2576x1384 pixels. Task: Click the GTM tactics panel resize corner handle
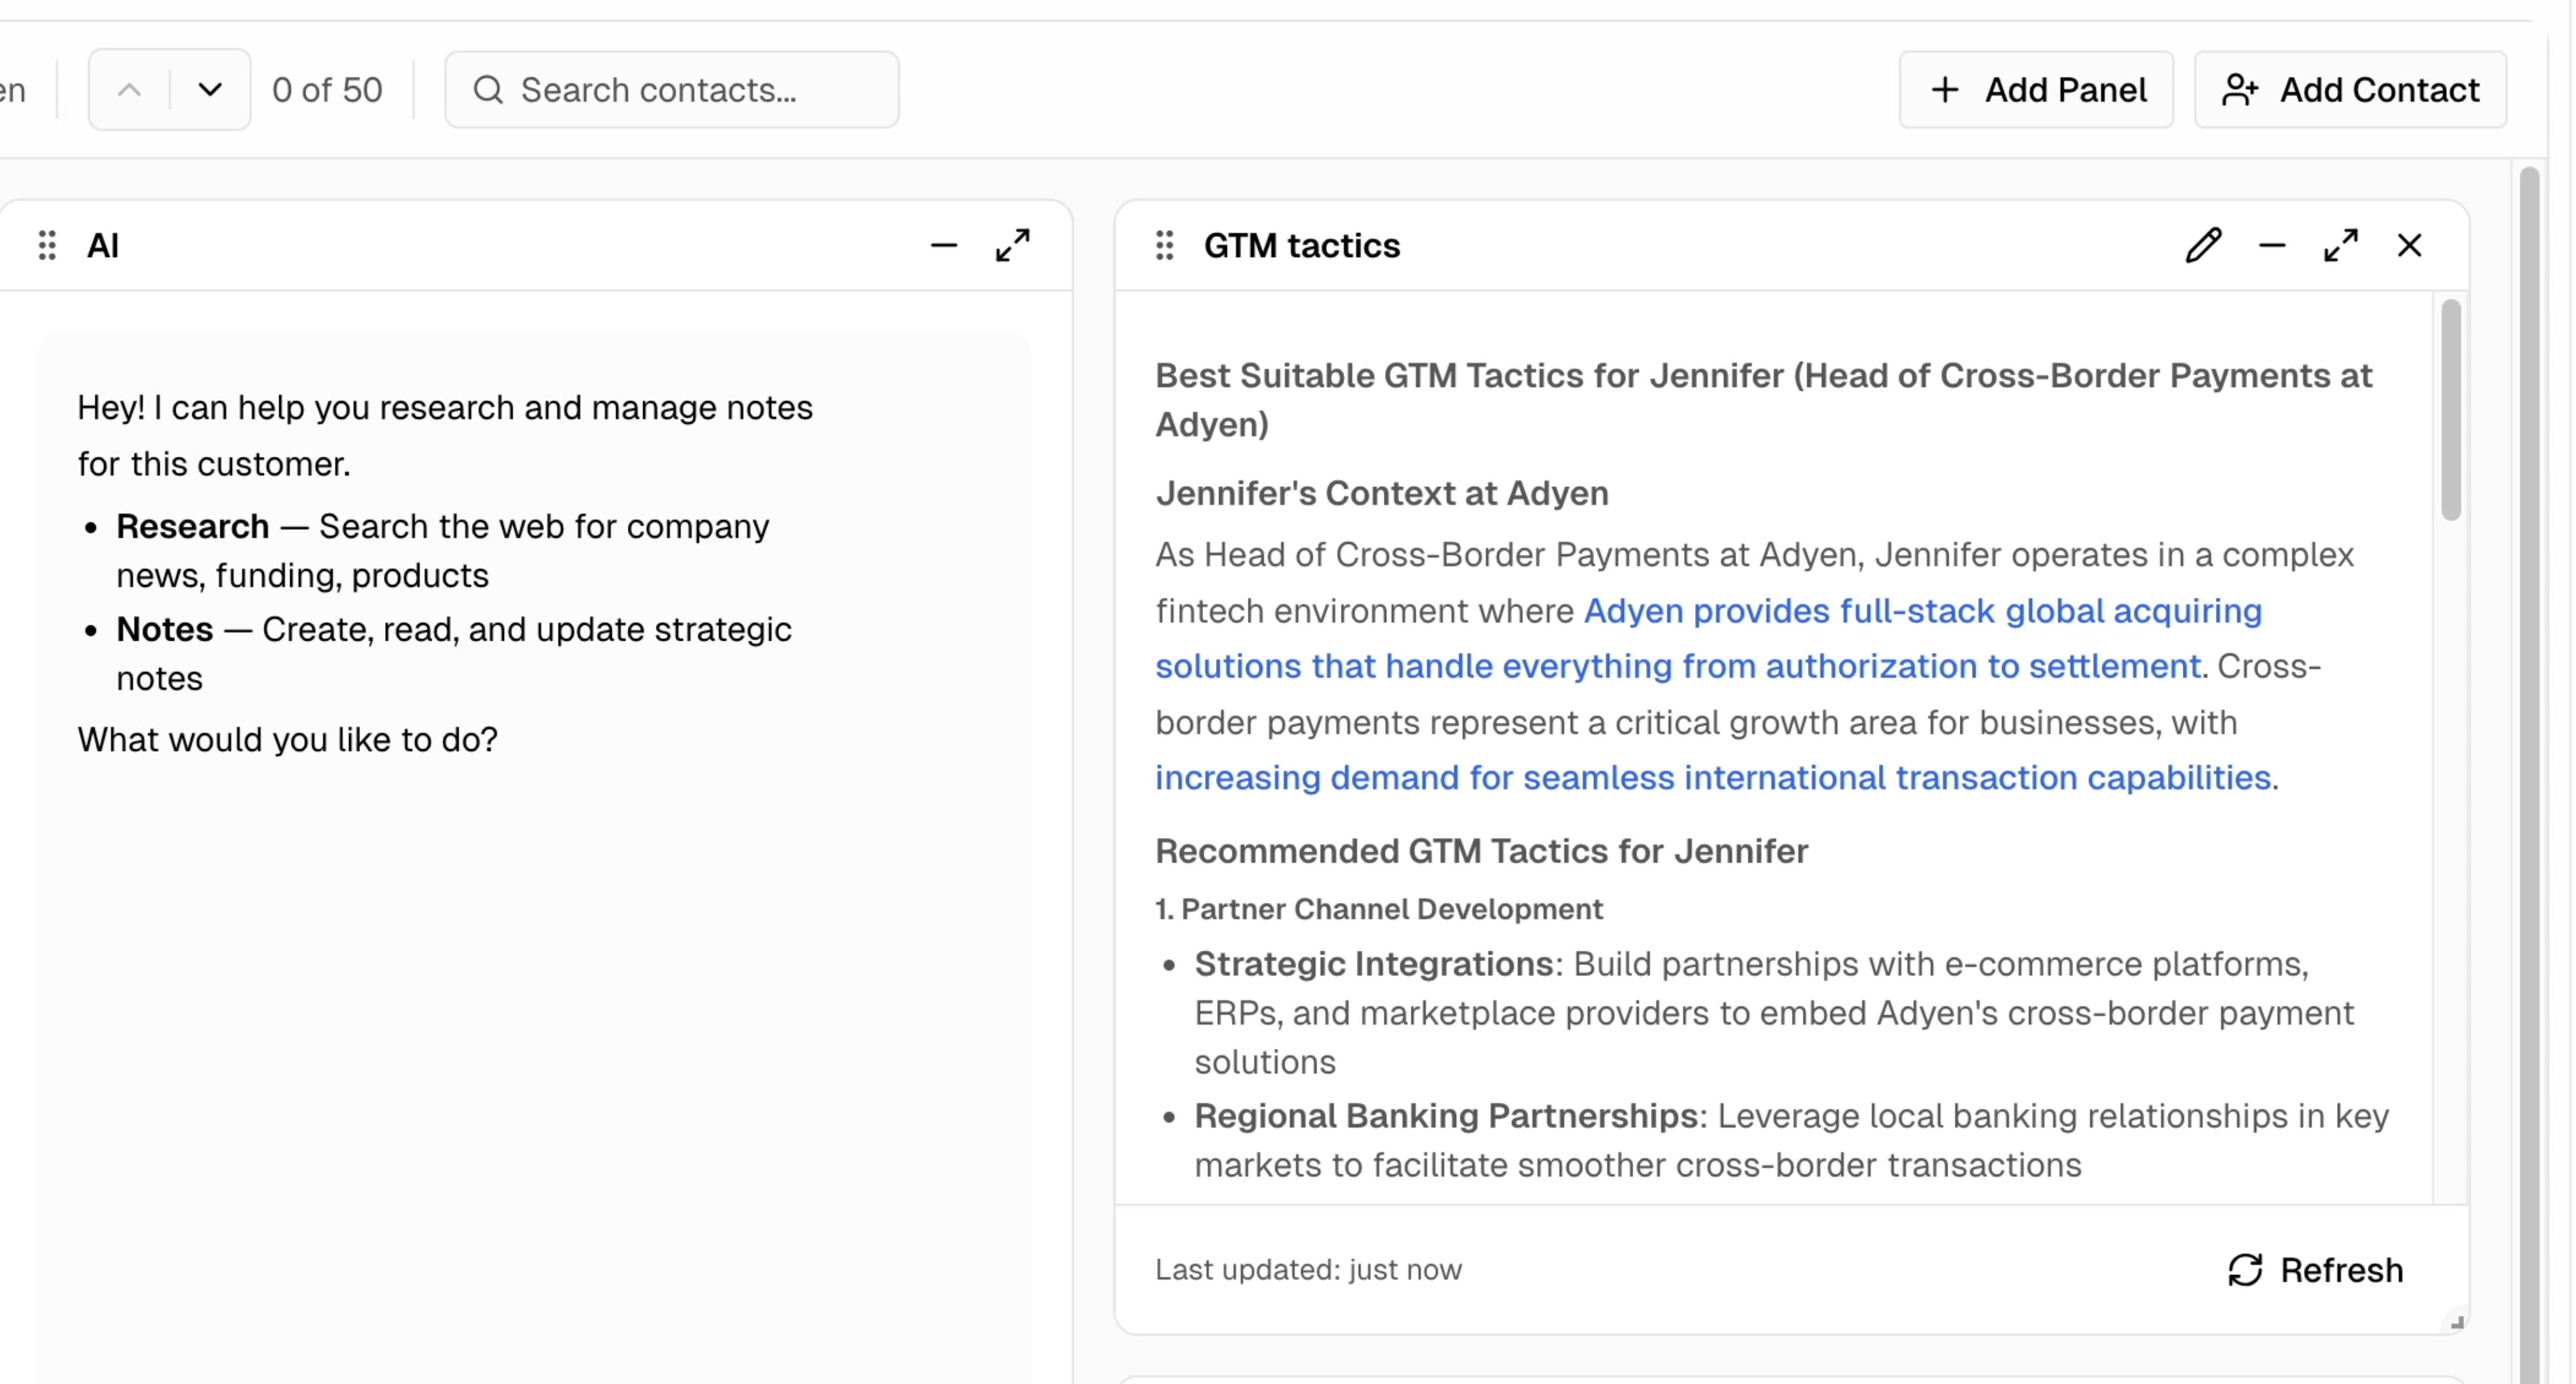click(x=2456, y=1321)
